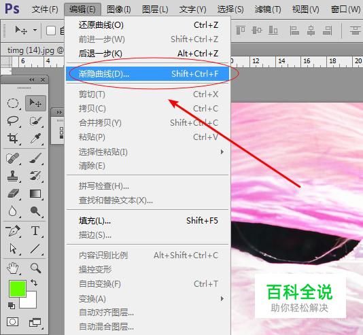Image resolution: width=363 pixels, height=335 pixels.
Task: Close the toolbox panel
Action: pyautogui.click(x=43, y=80)
